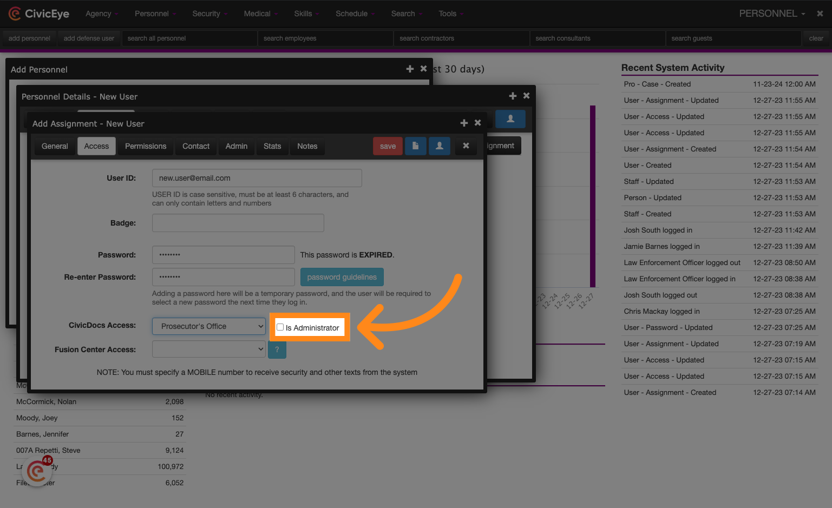Click 'User - Password - Updated' activity entry
This screenshot has width=832, height=508.
tap(719, 327)
